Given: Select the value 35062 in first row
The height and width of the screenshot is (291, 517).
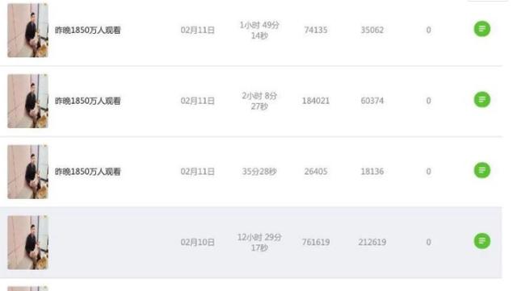Looking at the screenshot, I should 372,30.
